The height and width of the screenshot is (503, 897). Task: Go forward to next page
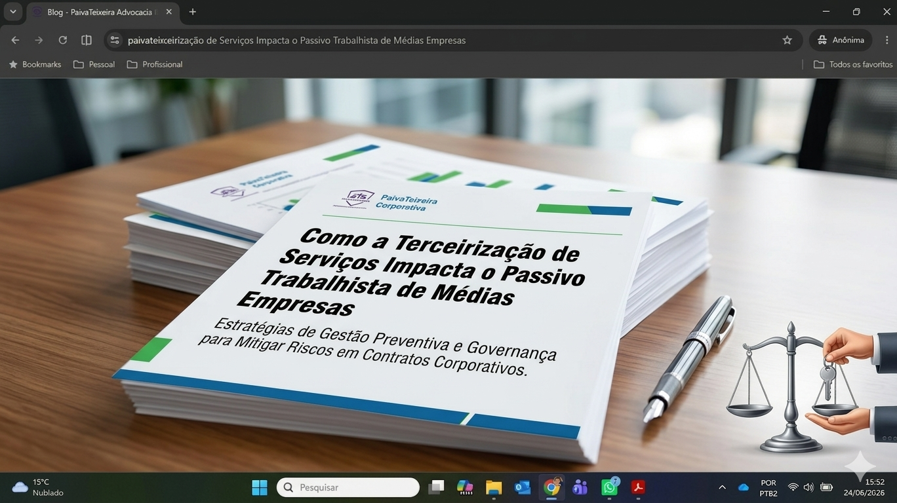[39, 40]
